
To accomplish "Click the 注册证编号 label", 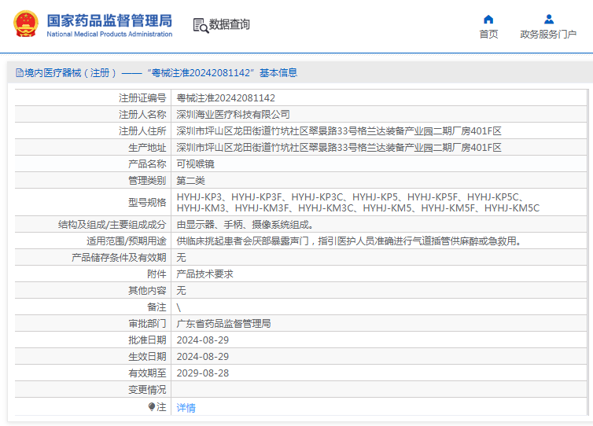I will 142,98.
